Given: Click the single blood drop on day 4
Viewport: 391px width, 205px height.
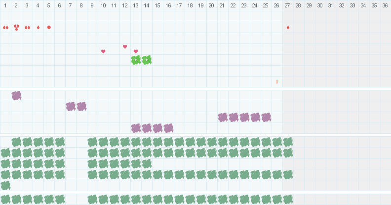Looking at the screenshot, I should point(38,28).
